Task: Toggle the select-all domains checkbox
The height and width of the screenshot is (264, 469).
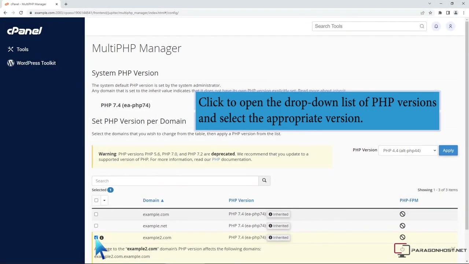Action: point(96,200)
